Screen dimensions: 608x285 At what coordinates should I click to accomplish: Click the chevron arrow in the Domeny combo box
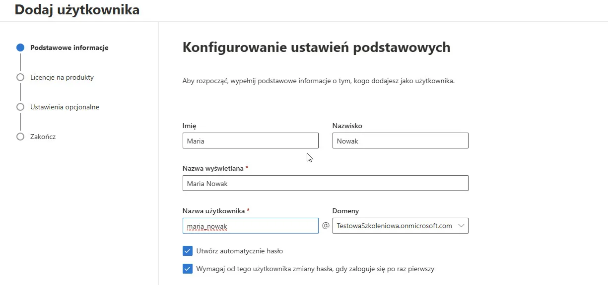pyautogui.click(x=461, y=226)
